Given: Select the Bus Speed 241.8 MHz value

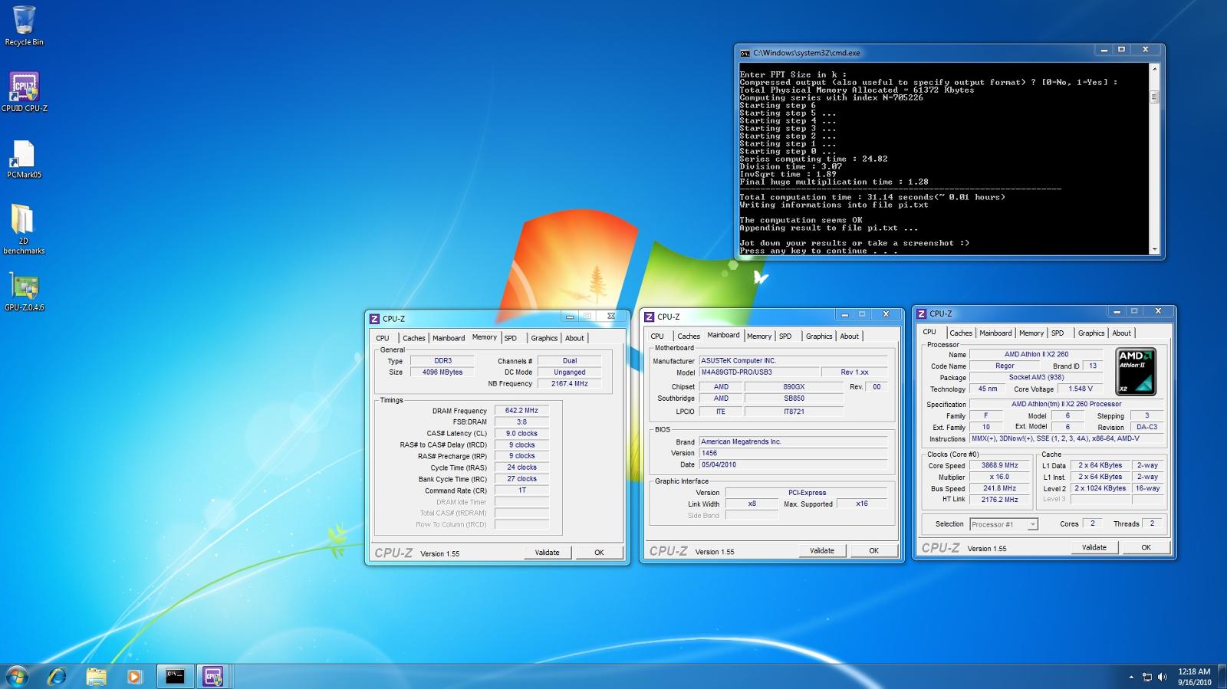Looking at the screenshot, I should coord(999,489).
